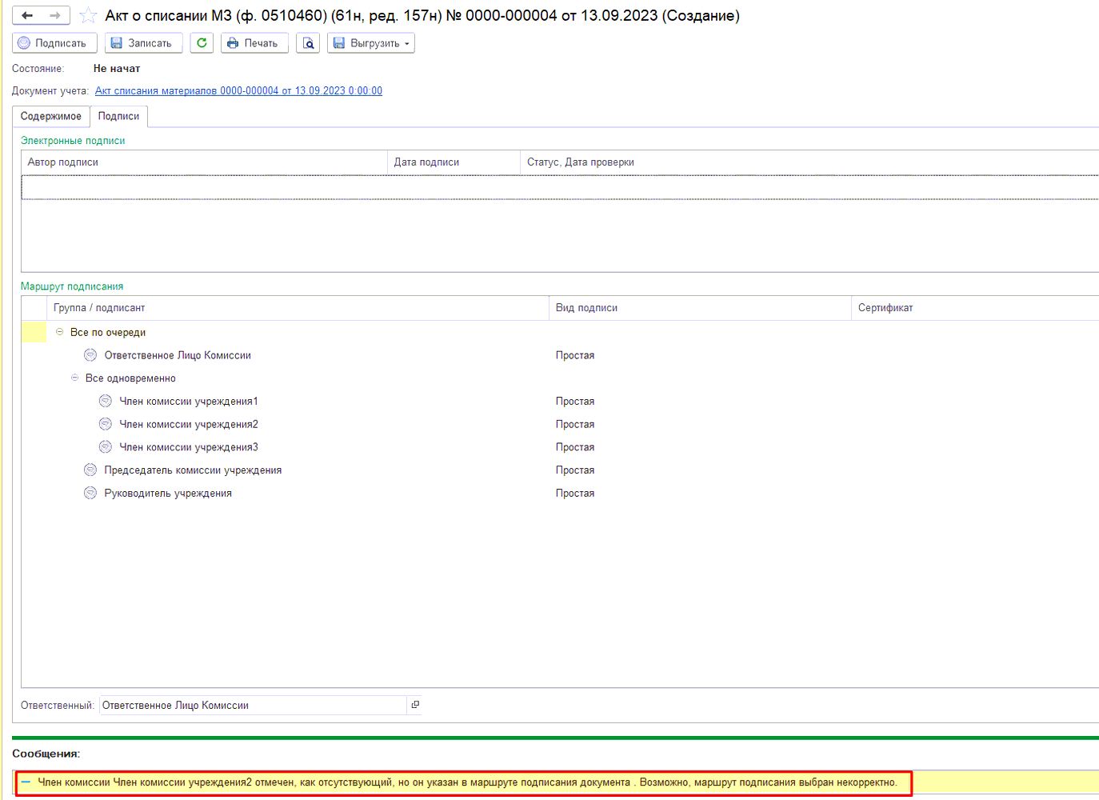
Task: Click icon beside Член комиссии учреждения2
Action: (106, 424)
